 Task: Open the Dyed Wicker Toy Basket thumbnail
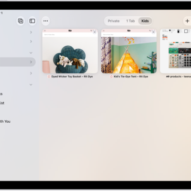(70, 51)
